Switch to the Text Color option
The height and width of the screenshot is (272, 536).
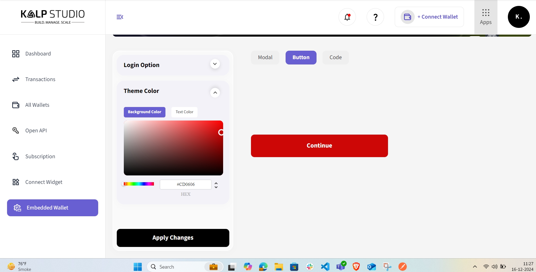[x=184, y=112]
